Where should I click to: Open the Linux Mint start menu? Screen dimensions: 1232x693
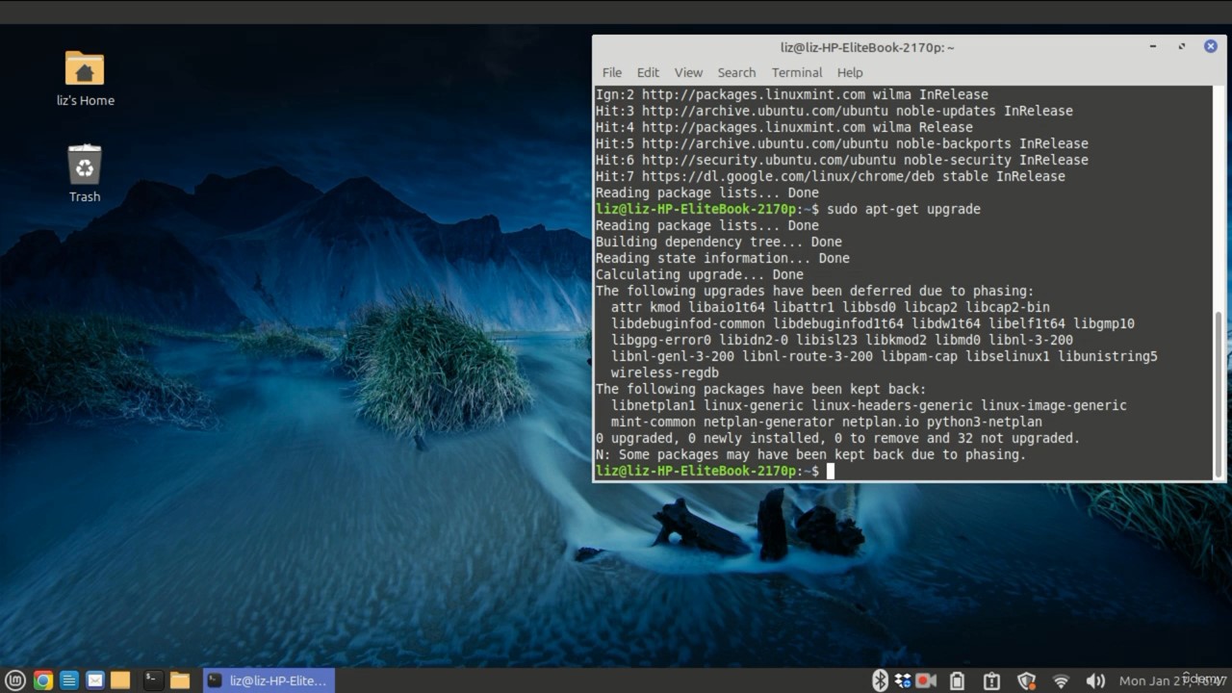click(x=15, y=680)
